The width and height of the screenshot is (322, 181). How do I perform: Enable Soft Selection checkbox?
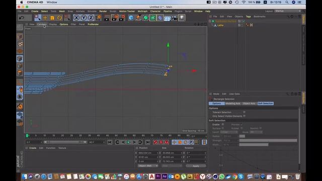(223, 124)
